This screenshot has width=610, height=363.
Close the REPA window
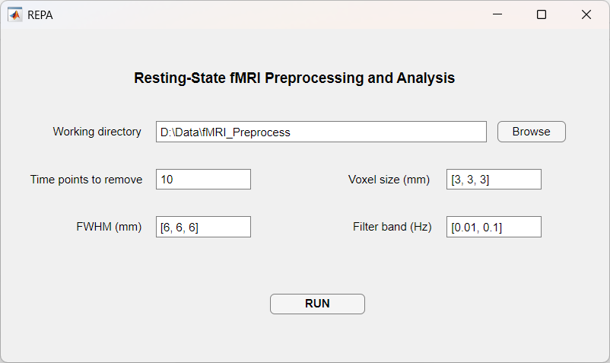(586, 14)
